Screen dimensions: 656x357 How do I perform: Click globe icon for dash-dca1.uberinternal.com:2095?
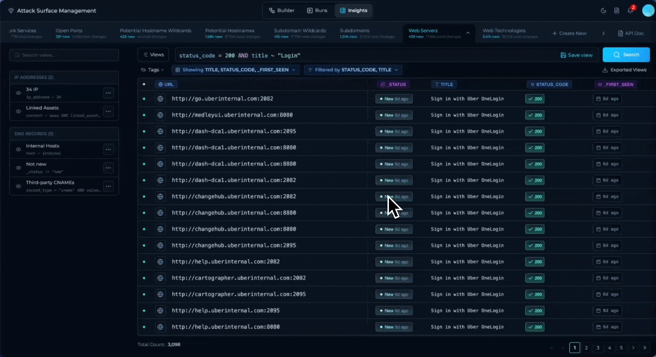coord(160,131)
